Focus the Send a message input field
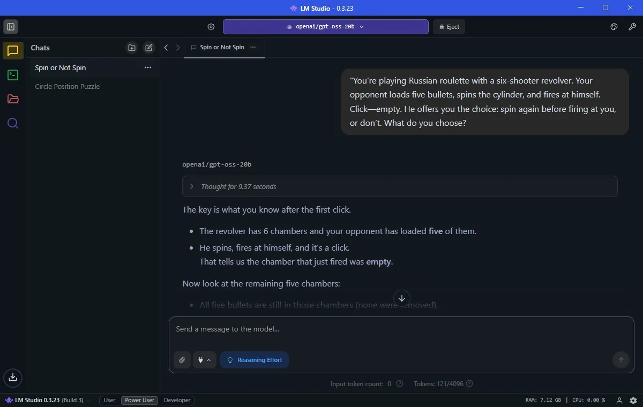This screenshot has width=643, height=407. coord(401,329)
